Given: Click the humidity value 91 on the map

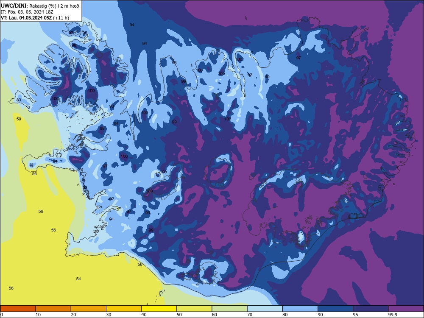Looking at the screenshot, I should (x=112, y=219).
